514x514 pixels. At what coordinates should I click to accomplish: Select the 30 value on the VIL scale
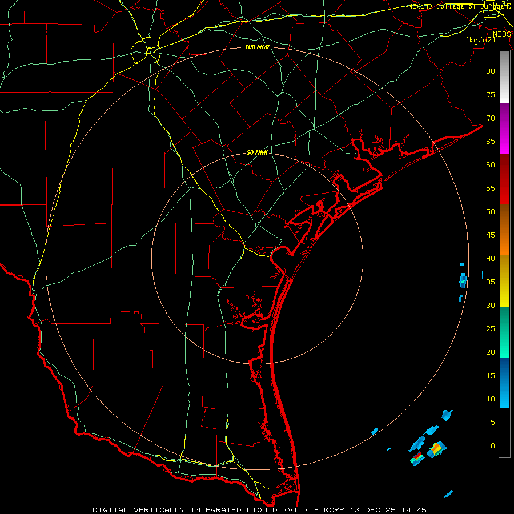(x=491, y=305)
